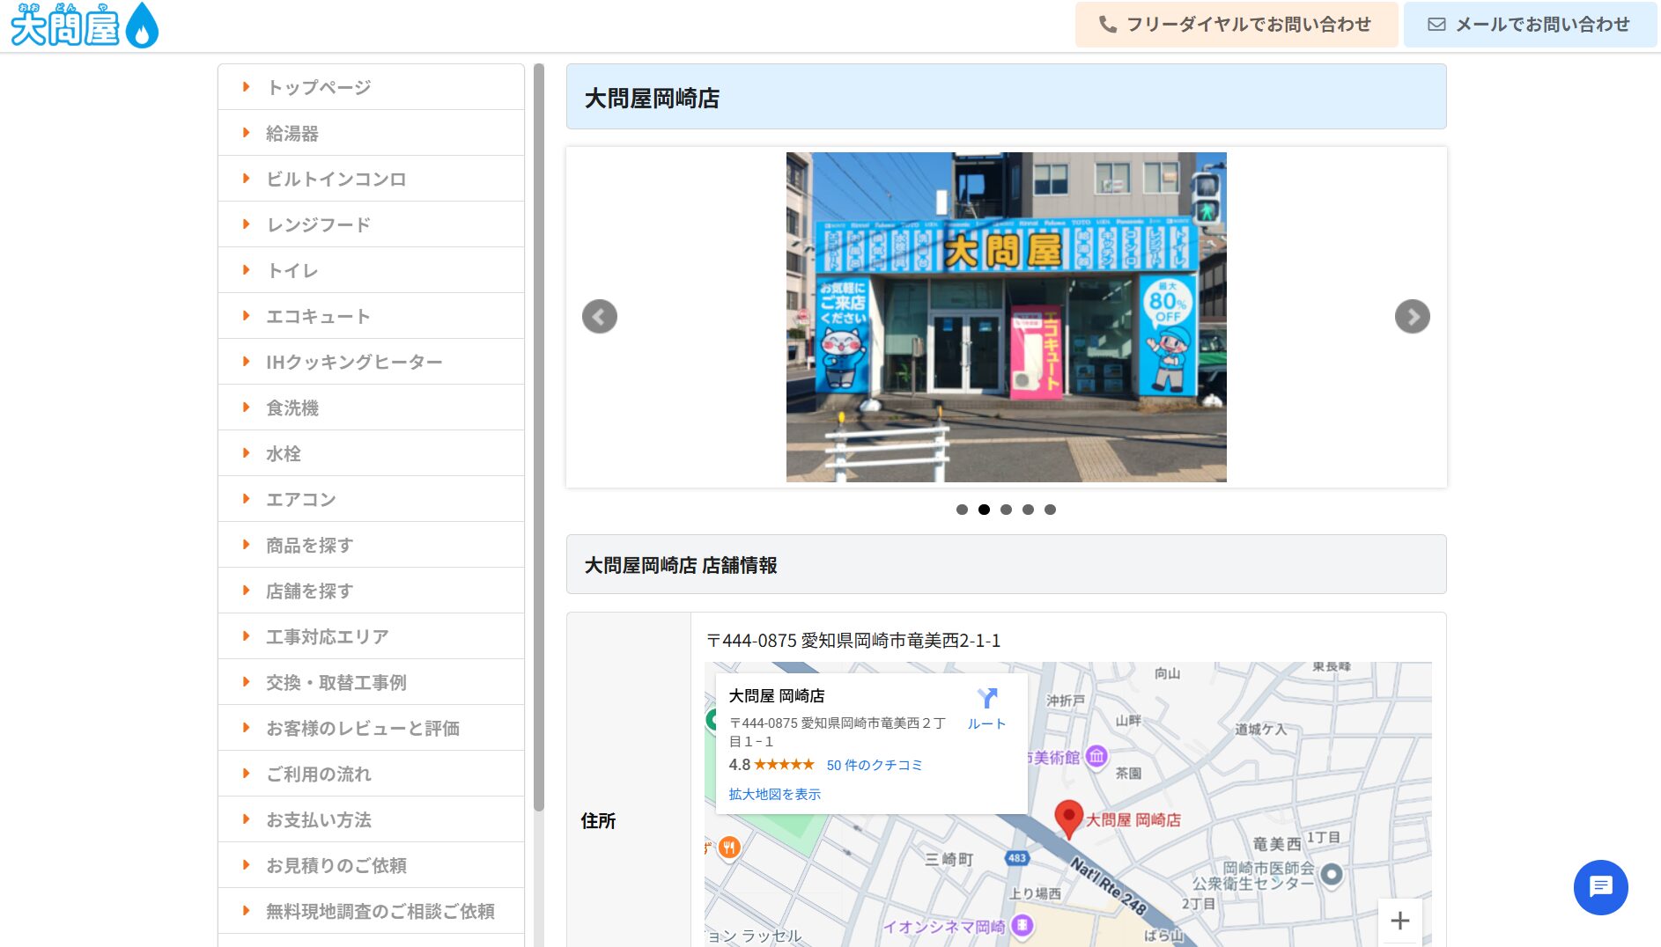
Task: Click the 4.8 star rating in map card
Action: pos(771,765)
